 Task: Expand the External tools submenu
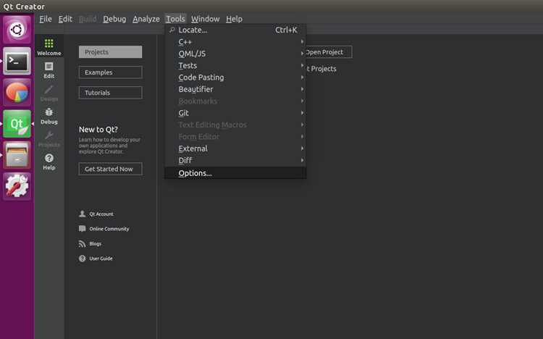[235, 148]
